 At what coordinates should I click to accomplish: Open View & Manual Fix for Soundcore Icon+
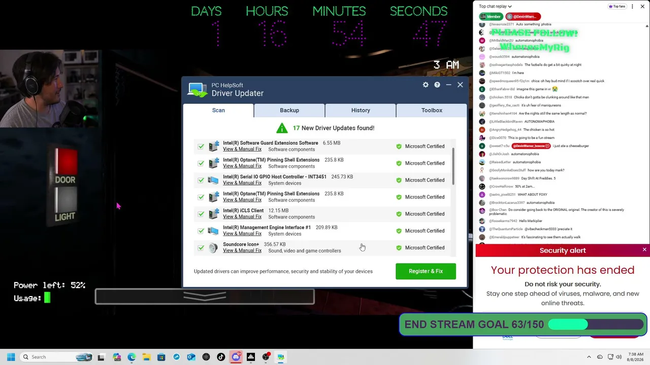pyautogui.click(x=242, y=250)
